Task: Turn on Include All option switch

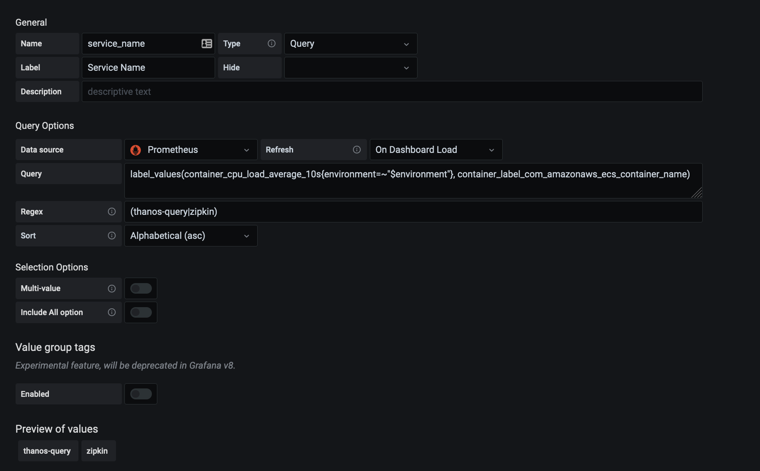Action: tap(141, 312)
